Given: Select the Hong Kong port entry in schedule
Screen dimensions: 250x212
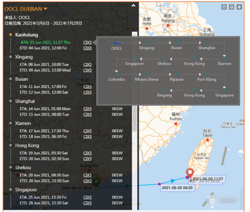Looking at the screenshot, I should 27,145.
